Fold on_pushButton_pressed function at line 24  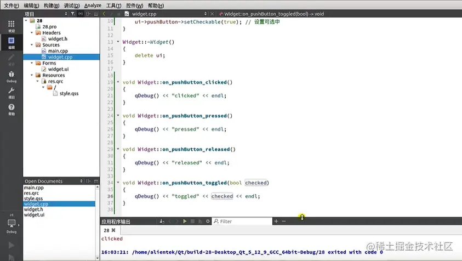[118, 115]
